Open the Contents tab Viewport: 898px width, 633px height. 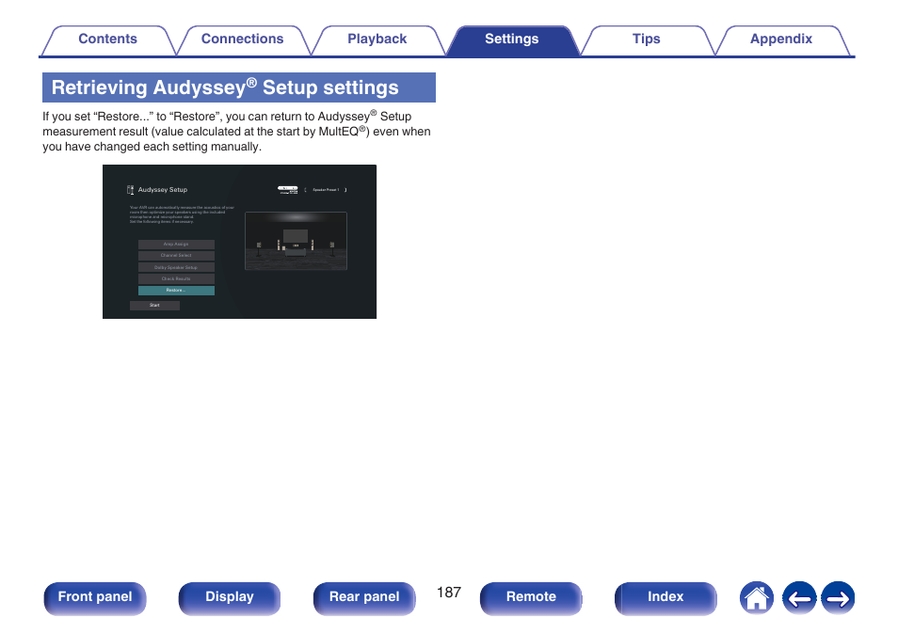107,40
